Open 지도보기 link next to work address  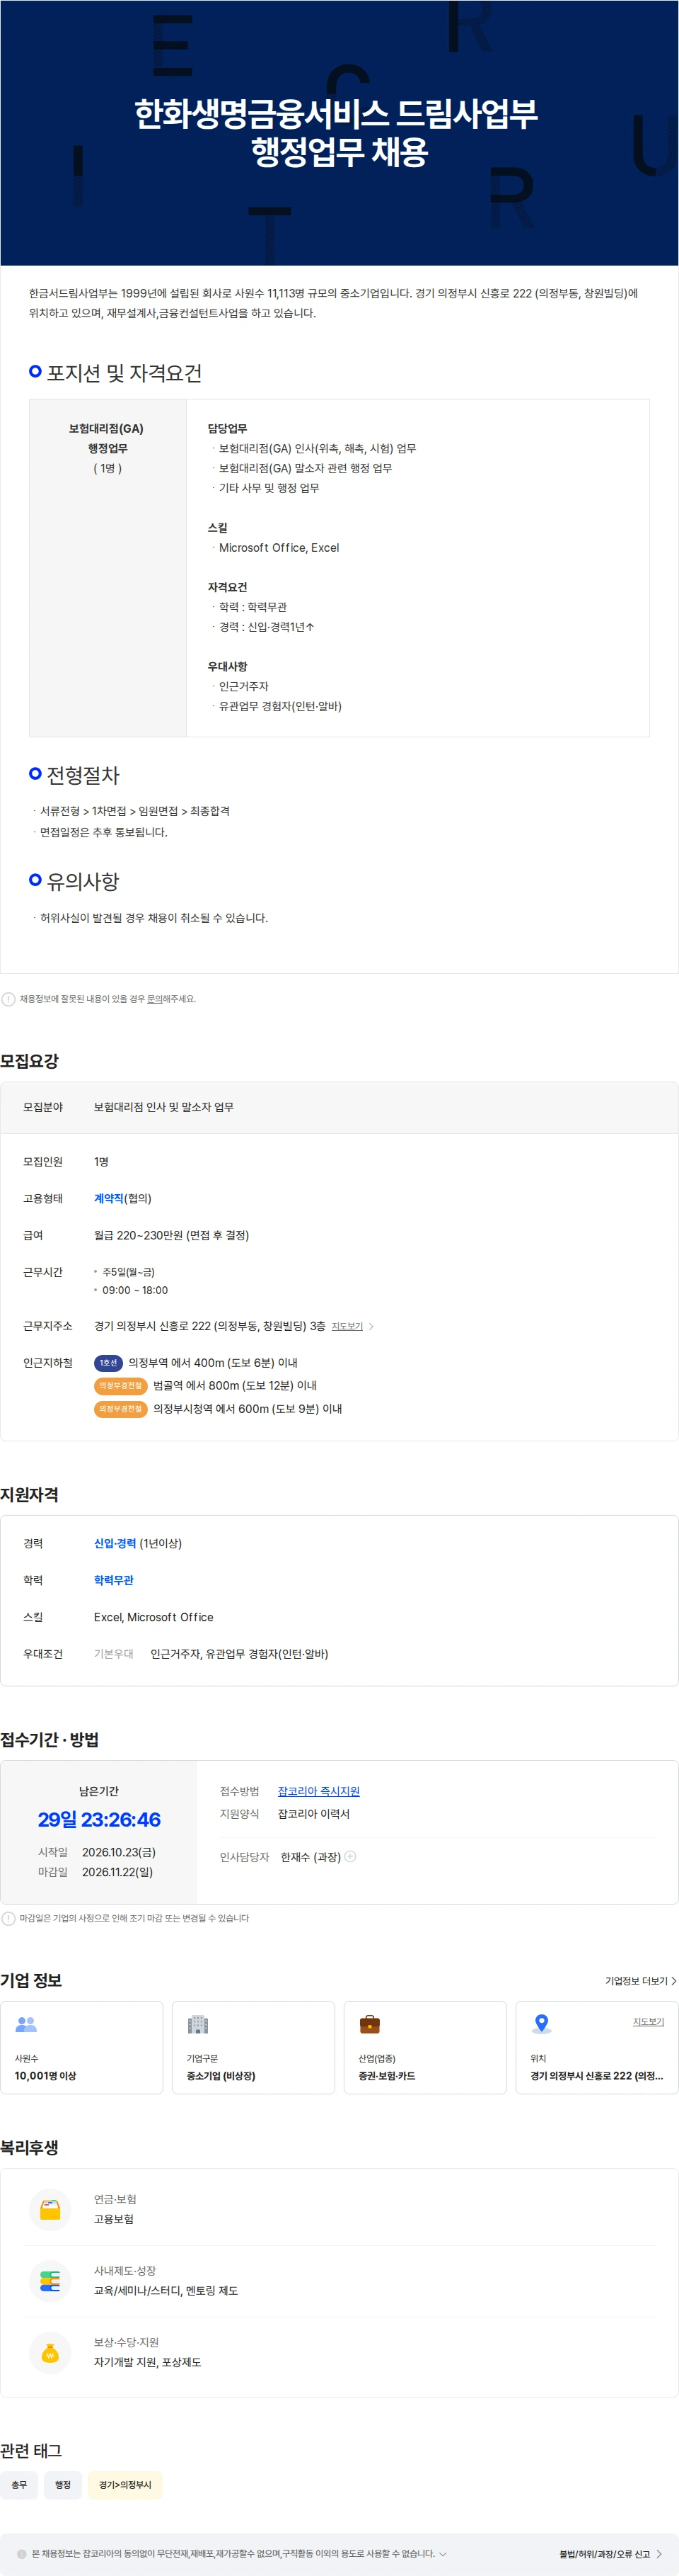coord(347,1326)
